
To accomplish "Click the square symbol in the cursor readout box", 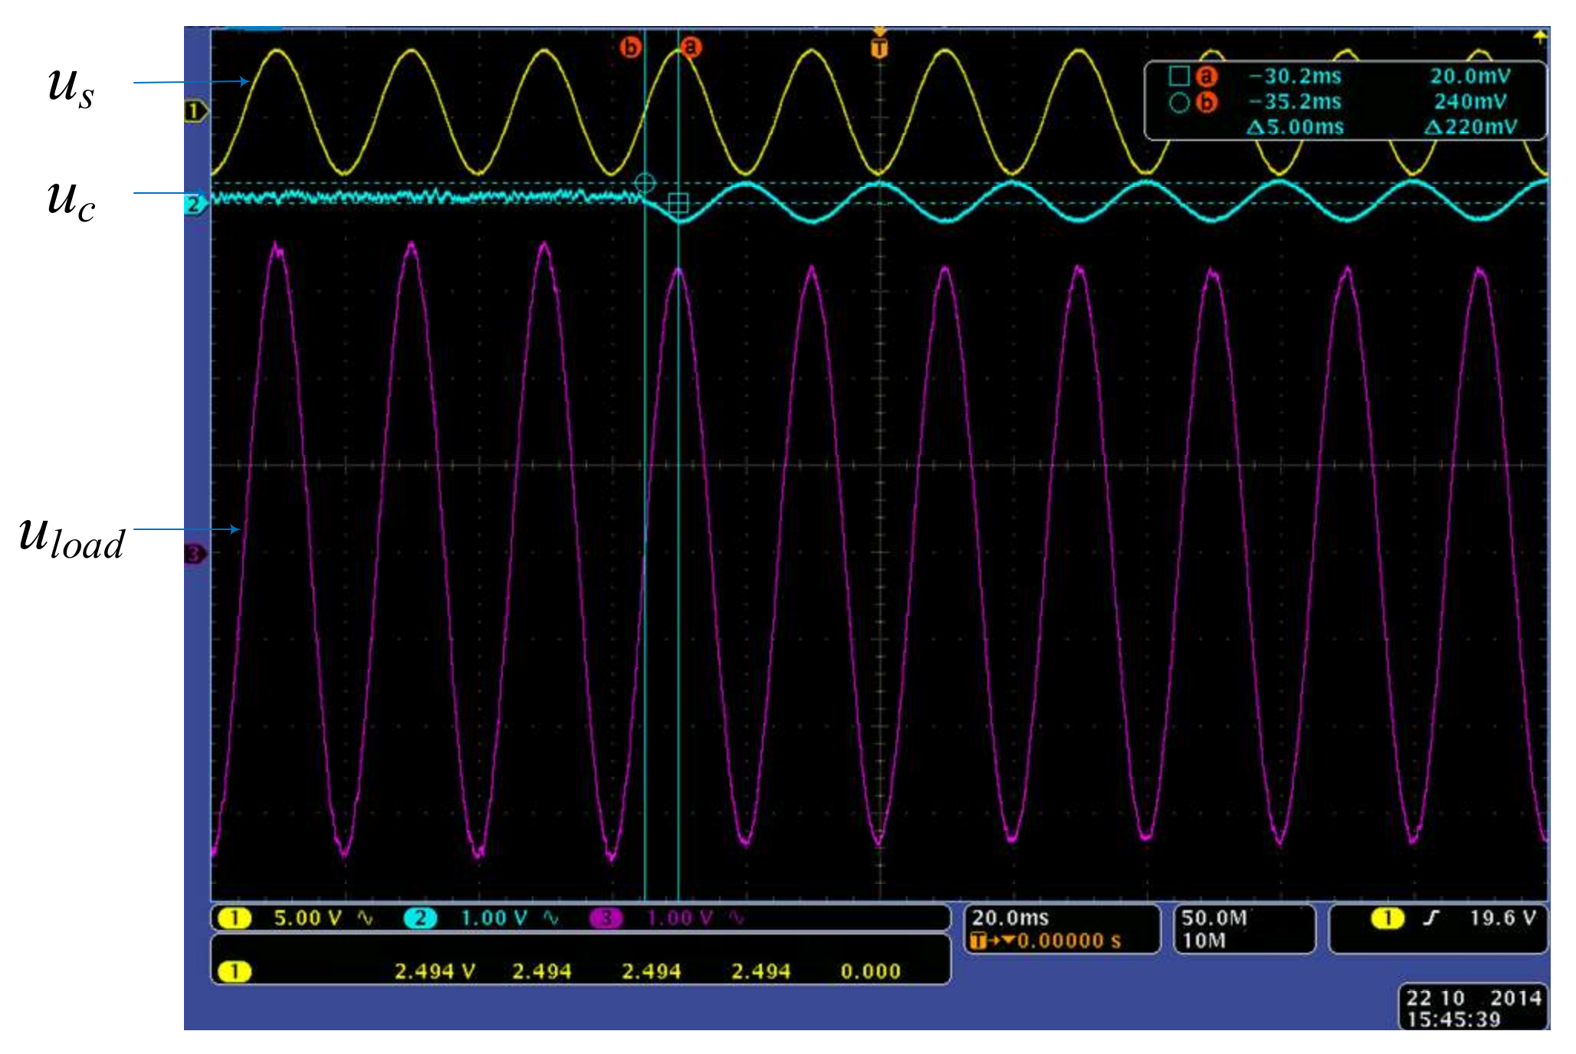I will pyautogui.click(x=1179, y=76).
